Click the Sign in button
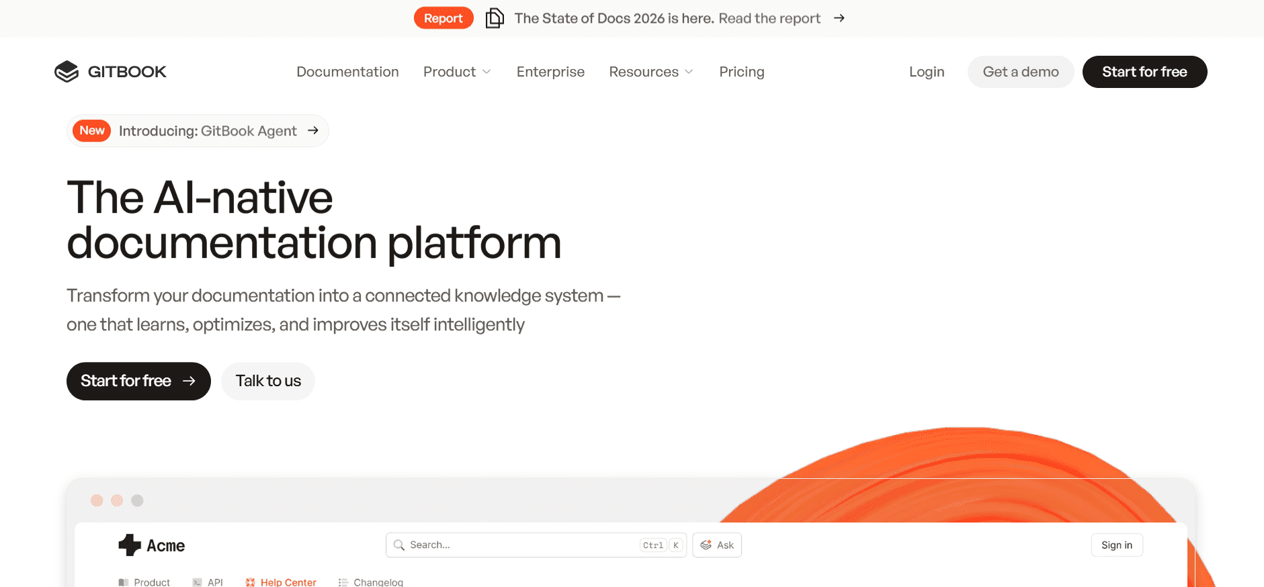This screenshot has width=1264, height=587. point(1117,545)
